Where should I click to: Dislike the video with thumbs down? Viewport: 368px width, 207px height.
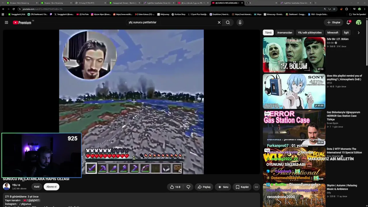coord(188,187)
